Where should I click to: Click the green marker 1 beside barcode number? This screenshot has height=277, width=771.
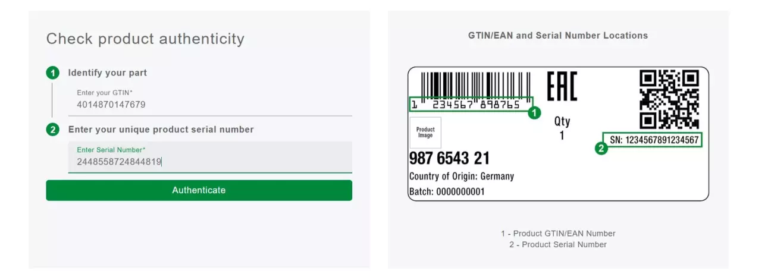point(534,112)
